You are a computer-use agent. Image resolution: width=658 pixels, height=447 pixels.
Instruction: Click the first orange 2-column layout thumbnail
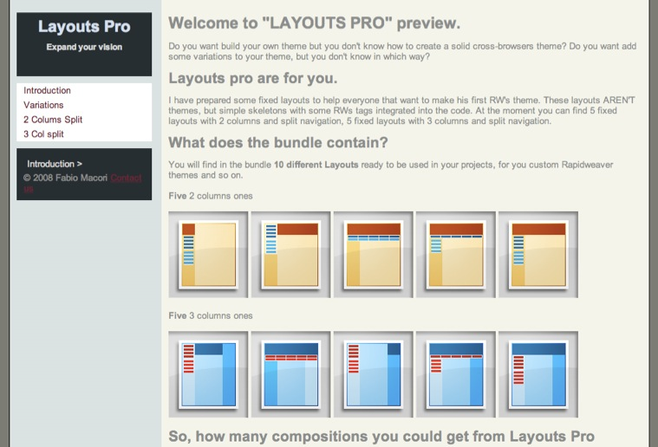[x=209, y=254]
